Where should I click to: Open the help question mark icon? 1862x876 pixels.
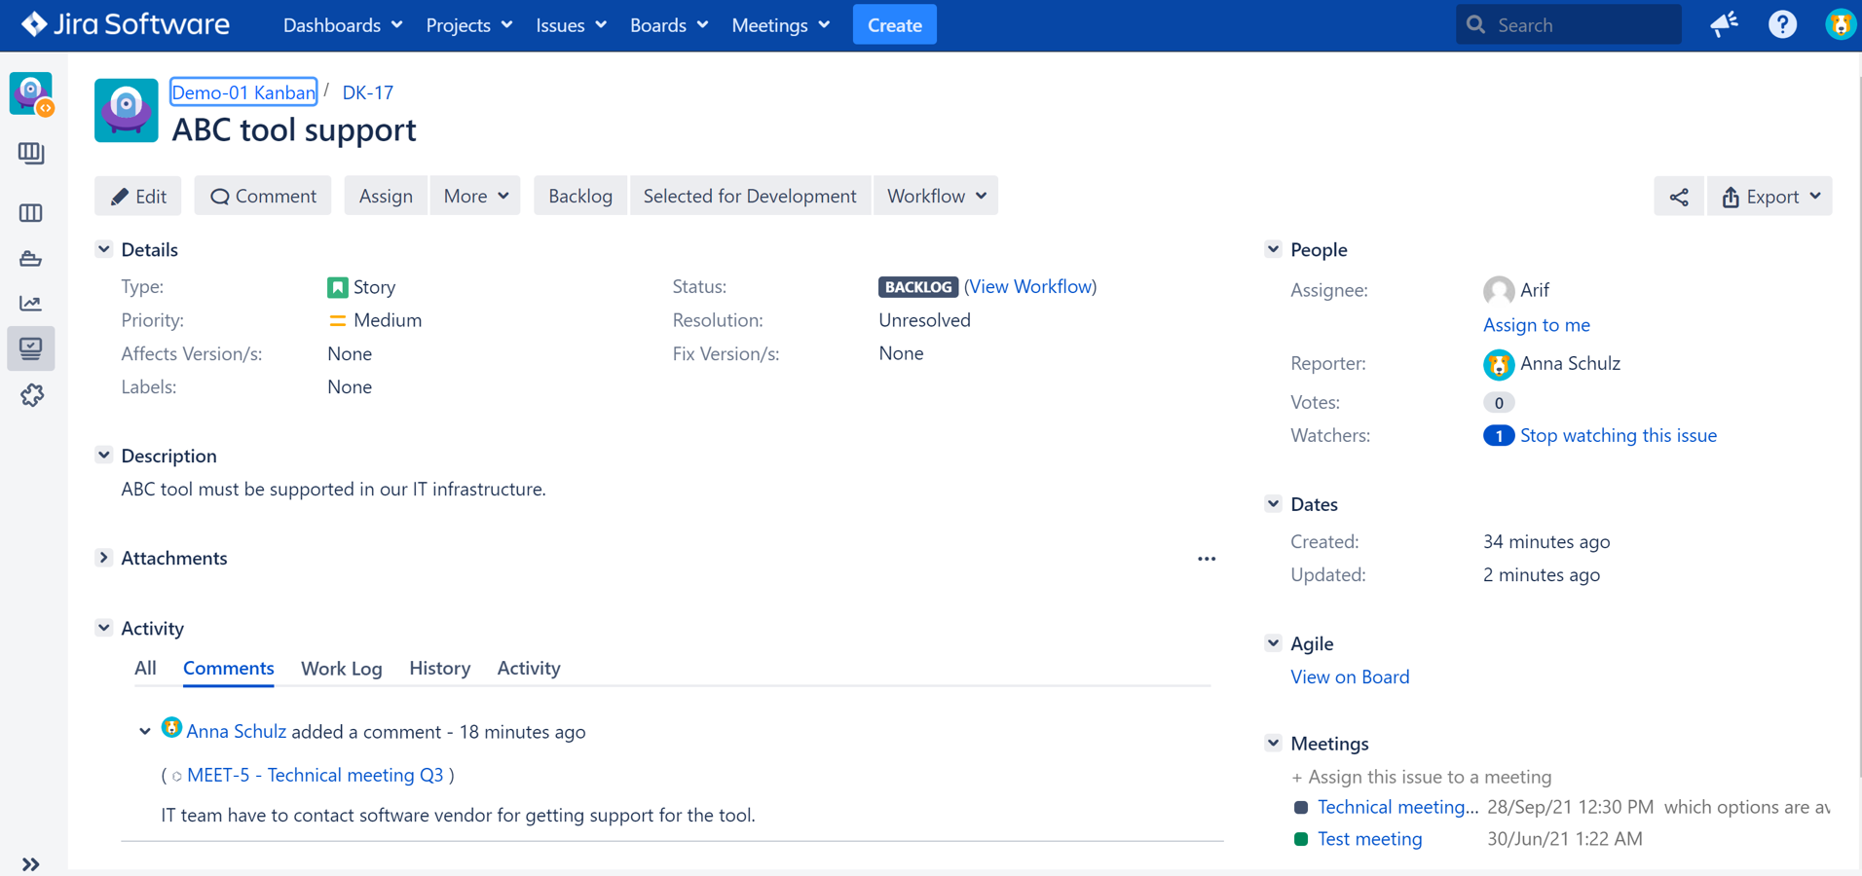pos(1782,24)
